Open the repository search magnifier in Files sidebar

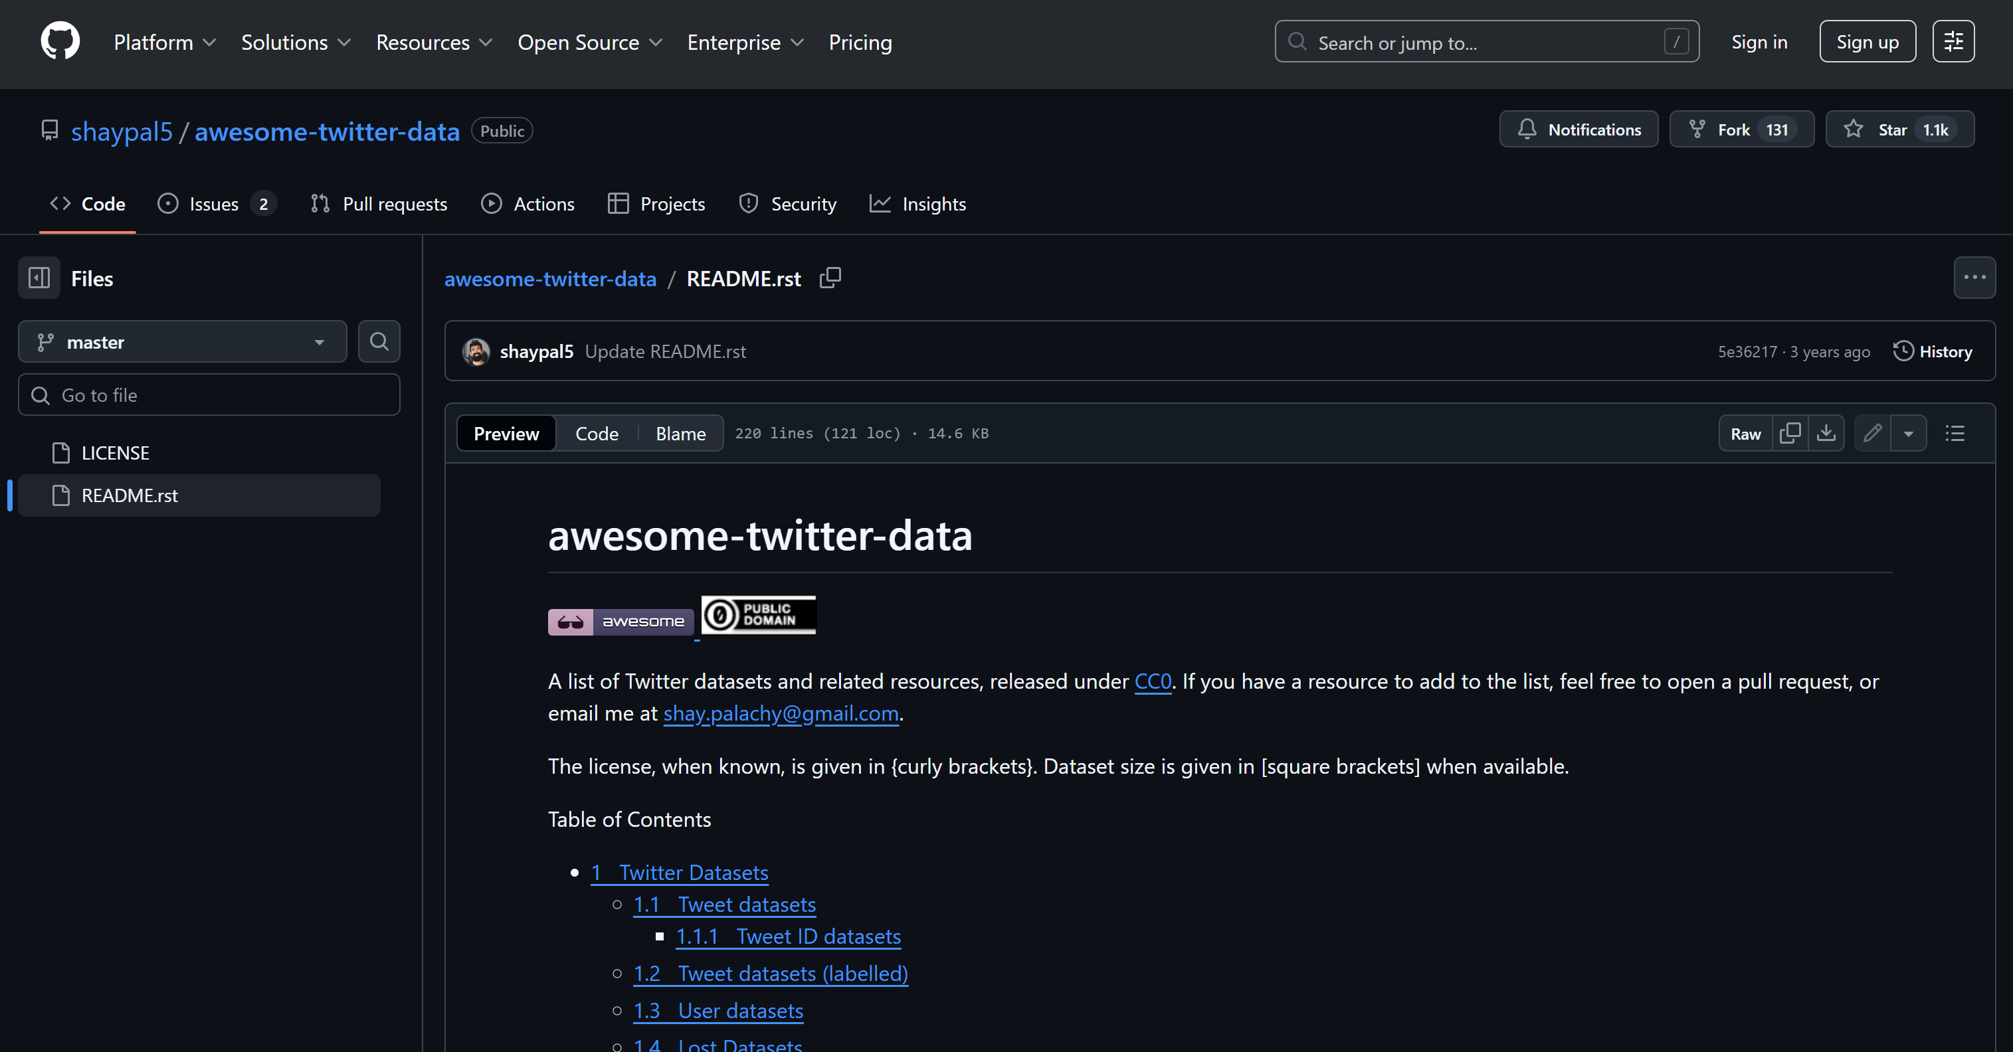tap(379, 341)
